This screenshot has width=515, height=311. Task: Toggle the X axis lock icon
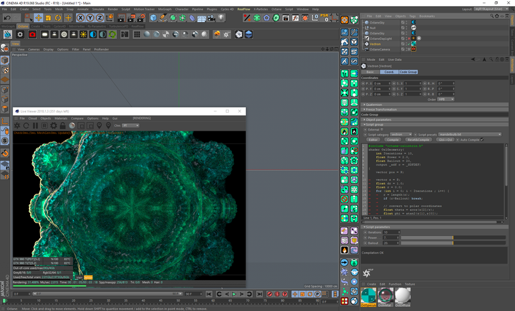click(80, 18)
